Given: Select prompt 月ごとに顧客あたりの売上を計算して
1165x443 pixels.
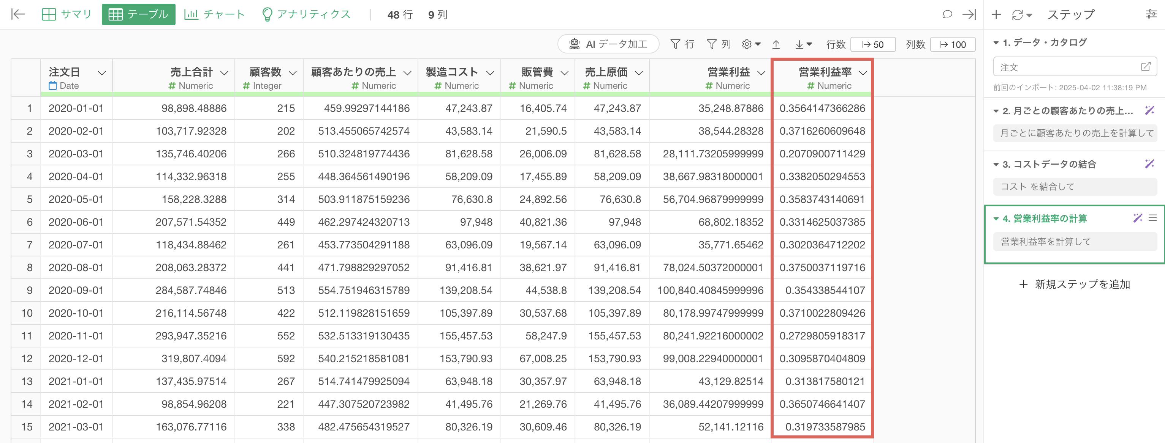Looking at the screenshot, I should click(1075, 133).
